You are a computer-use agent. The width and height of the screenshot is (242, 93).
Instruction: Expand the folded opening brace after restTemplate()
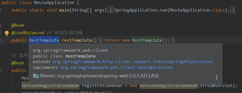point(100,40)
